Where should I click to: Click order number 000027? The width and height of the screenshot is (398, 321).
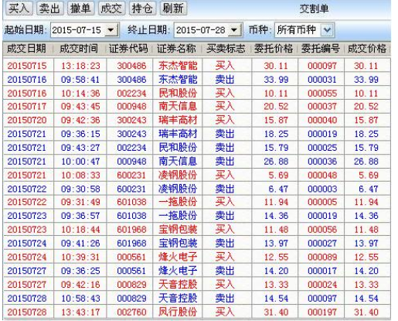click(322, 243)
